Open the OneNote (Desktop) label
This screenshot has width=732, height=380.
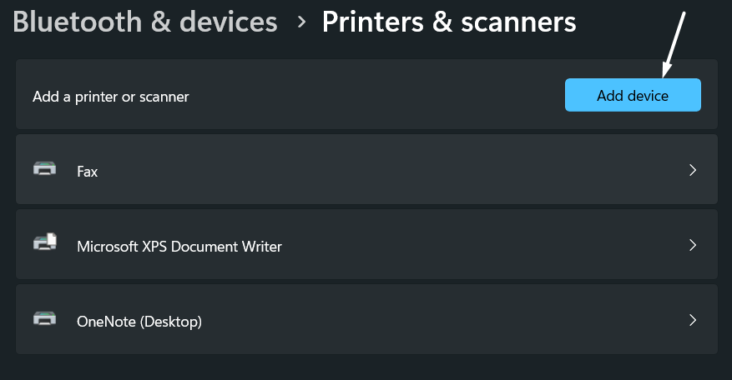pos(139,321)
